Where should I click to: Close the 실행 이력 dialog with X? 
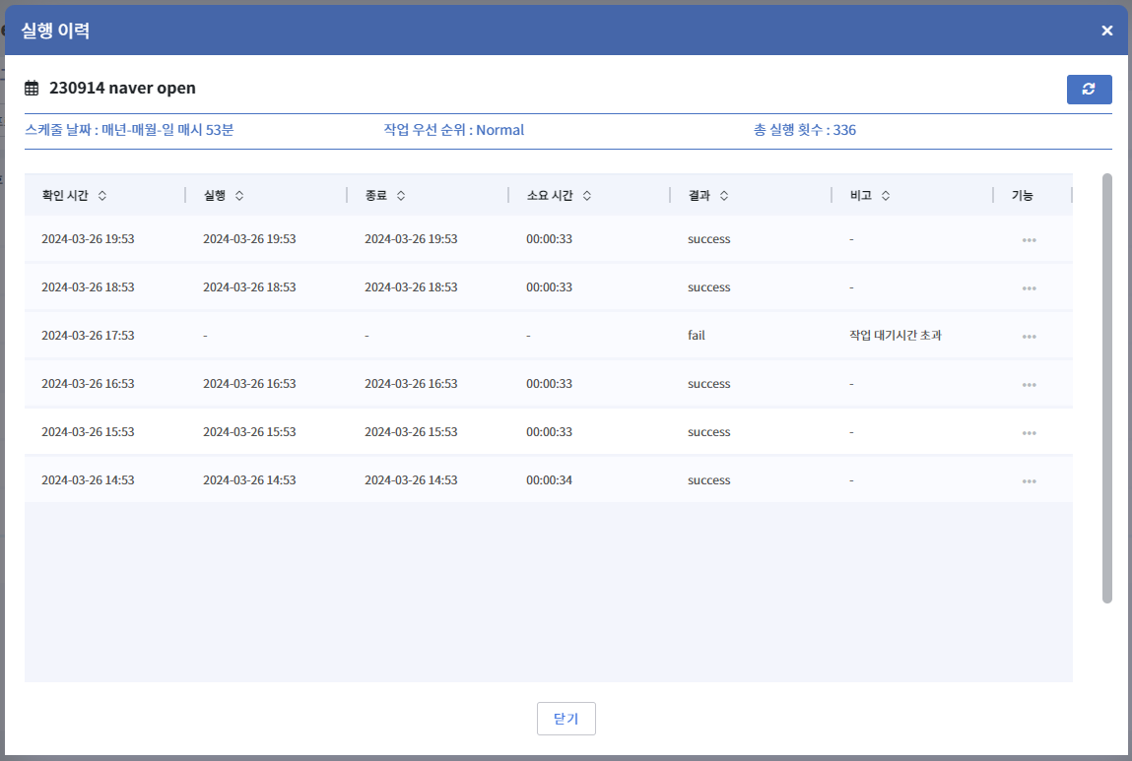pos(1106,31)
